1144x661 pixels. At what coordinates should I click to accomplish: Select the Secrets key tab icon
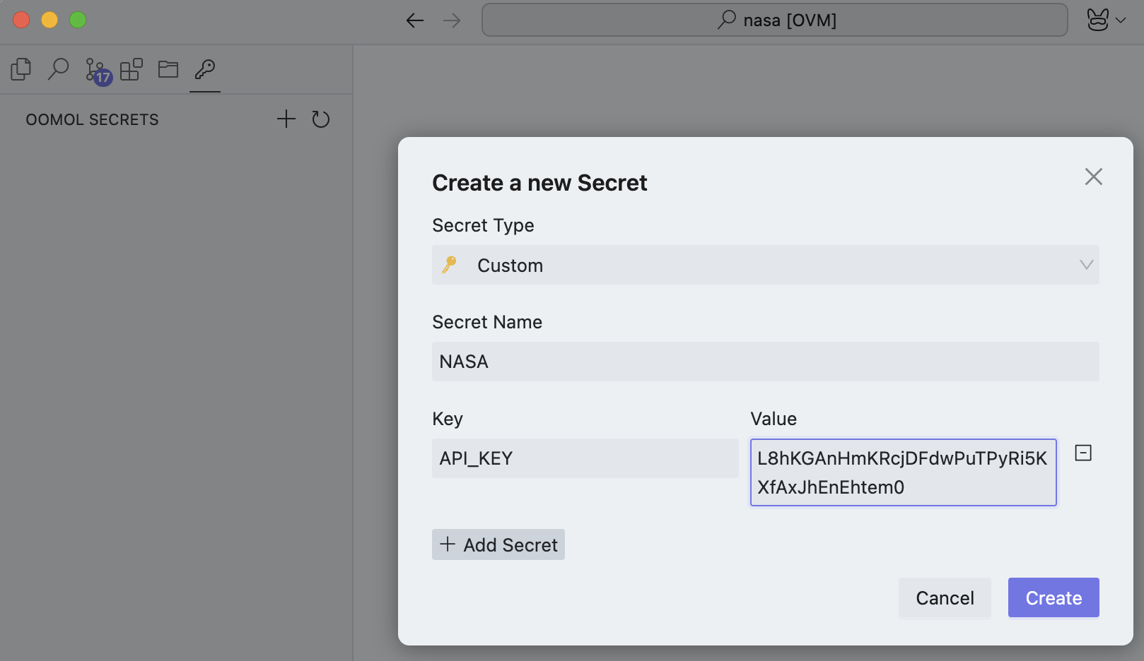(x=205, y=69)
